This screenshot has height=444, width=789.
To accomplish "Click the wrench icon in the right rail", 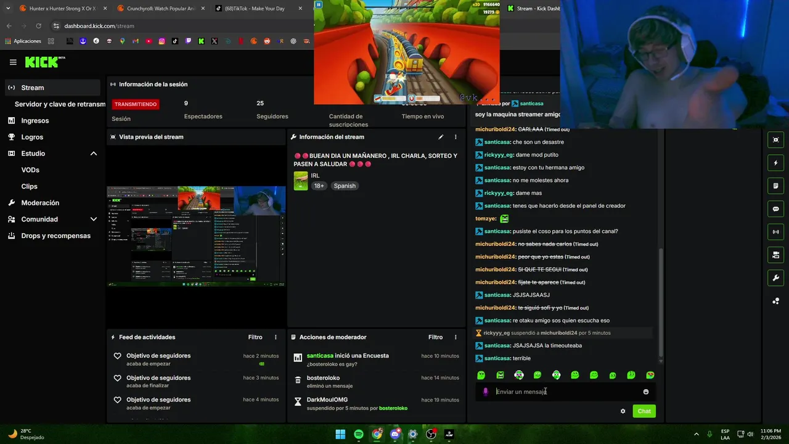I will [x=775, y=278].
